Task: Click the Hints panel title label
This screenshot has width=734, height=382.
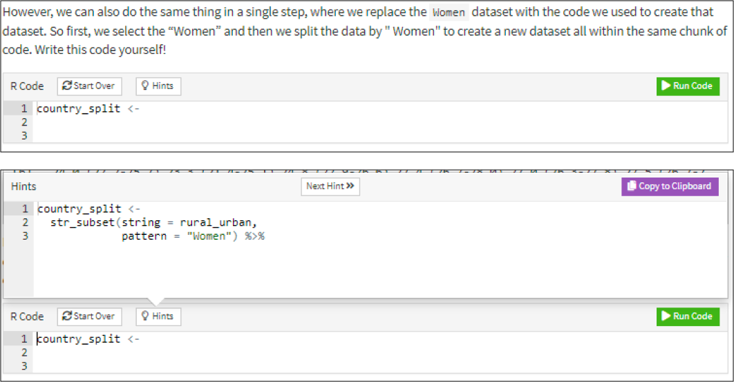Action: 23,187
